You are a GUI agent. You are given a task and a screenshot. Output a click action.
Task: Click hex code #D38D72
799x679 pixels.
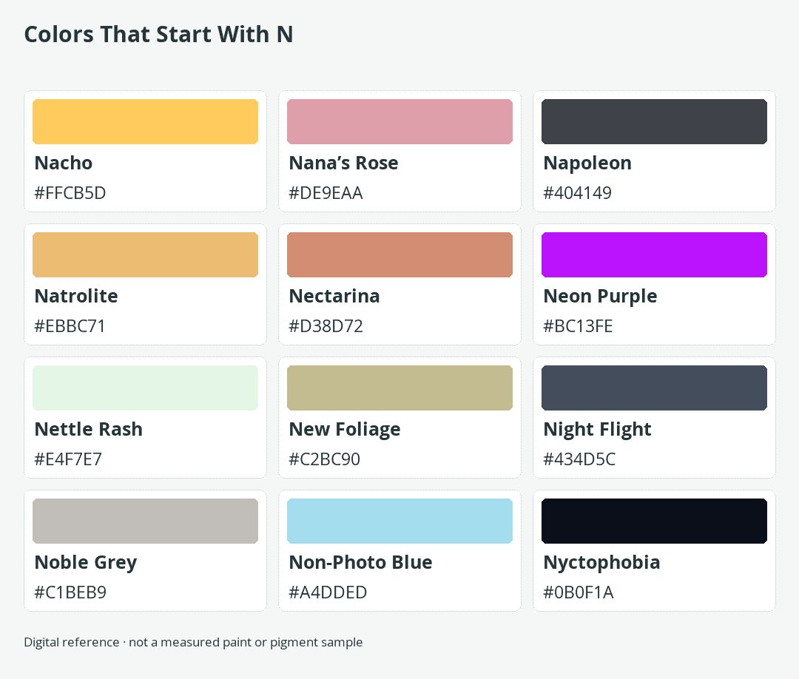click(326, 326)
